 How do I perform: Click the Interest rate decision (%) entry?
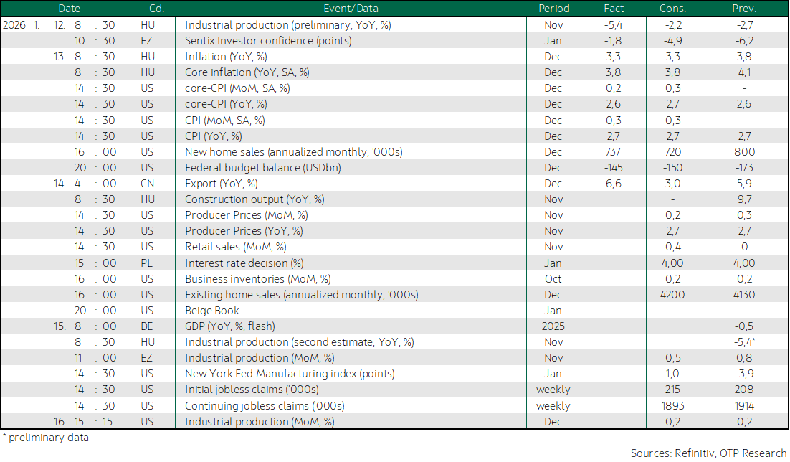[244, 263]
